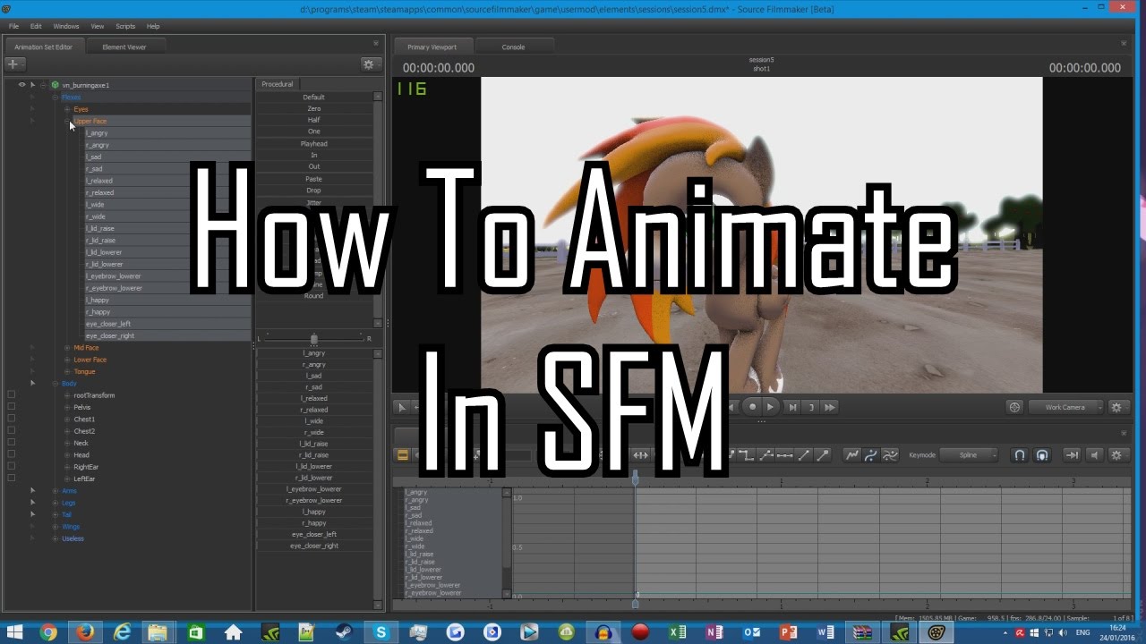The height and width of the screenshot is (644, 1146).
Task: Open the Work Camera dropdown
Action: click(x=1065, y=407)
